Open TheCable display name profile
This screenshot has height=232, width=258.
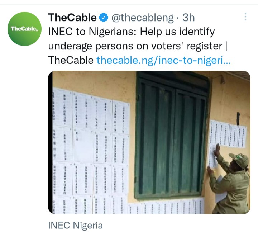pyautogui.click(x=72, y=17)
